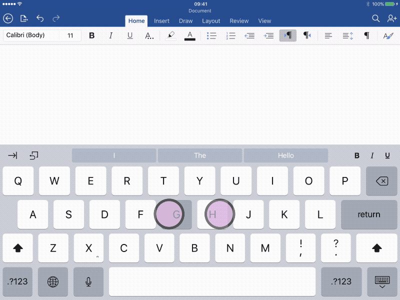Apply italic formatting from the toolbar

pyautogui.click(x=111, y=35)
